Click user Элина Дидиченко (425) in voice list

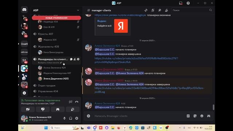(56, 79)
